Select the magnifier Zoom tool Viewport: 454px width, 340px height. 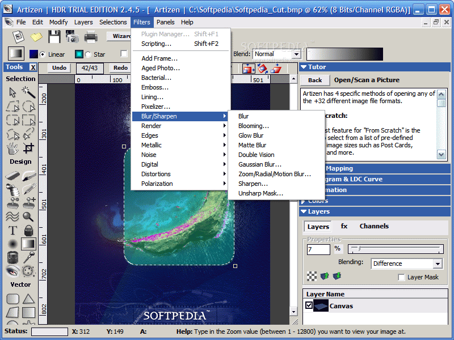[29, 216]
